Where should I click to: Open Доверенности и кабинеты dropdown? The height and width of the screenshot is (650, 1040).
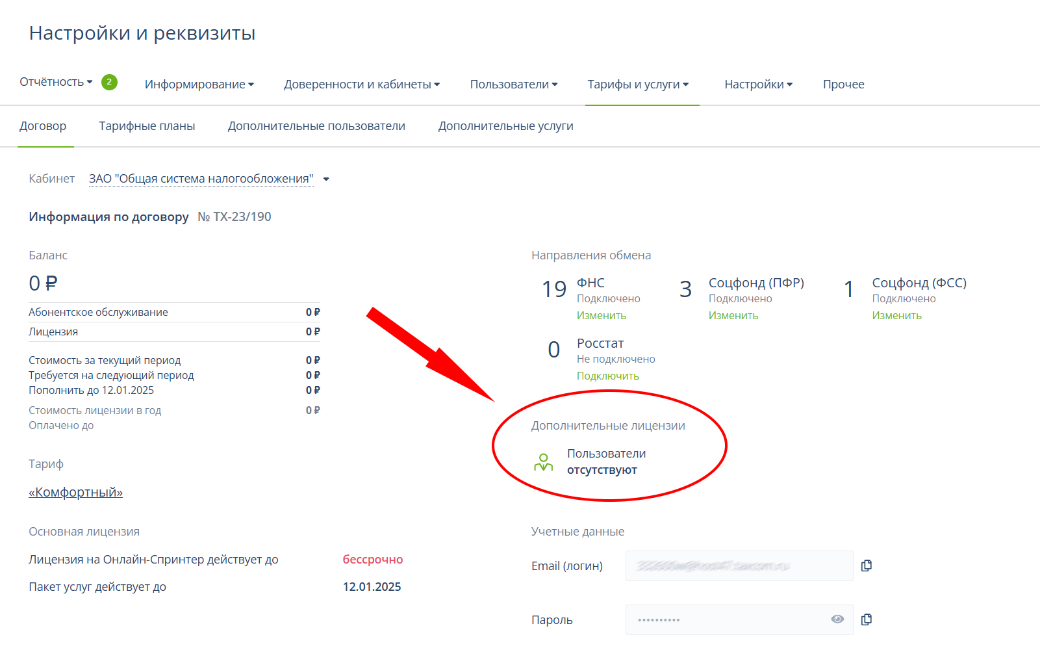pyautogui.click(x=361, y=84)
